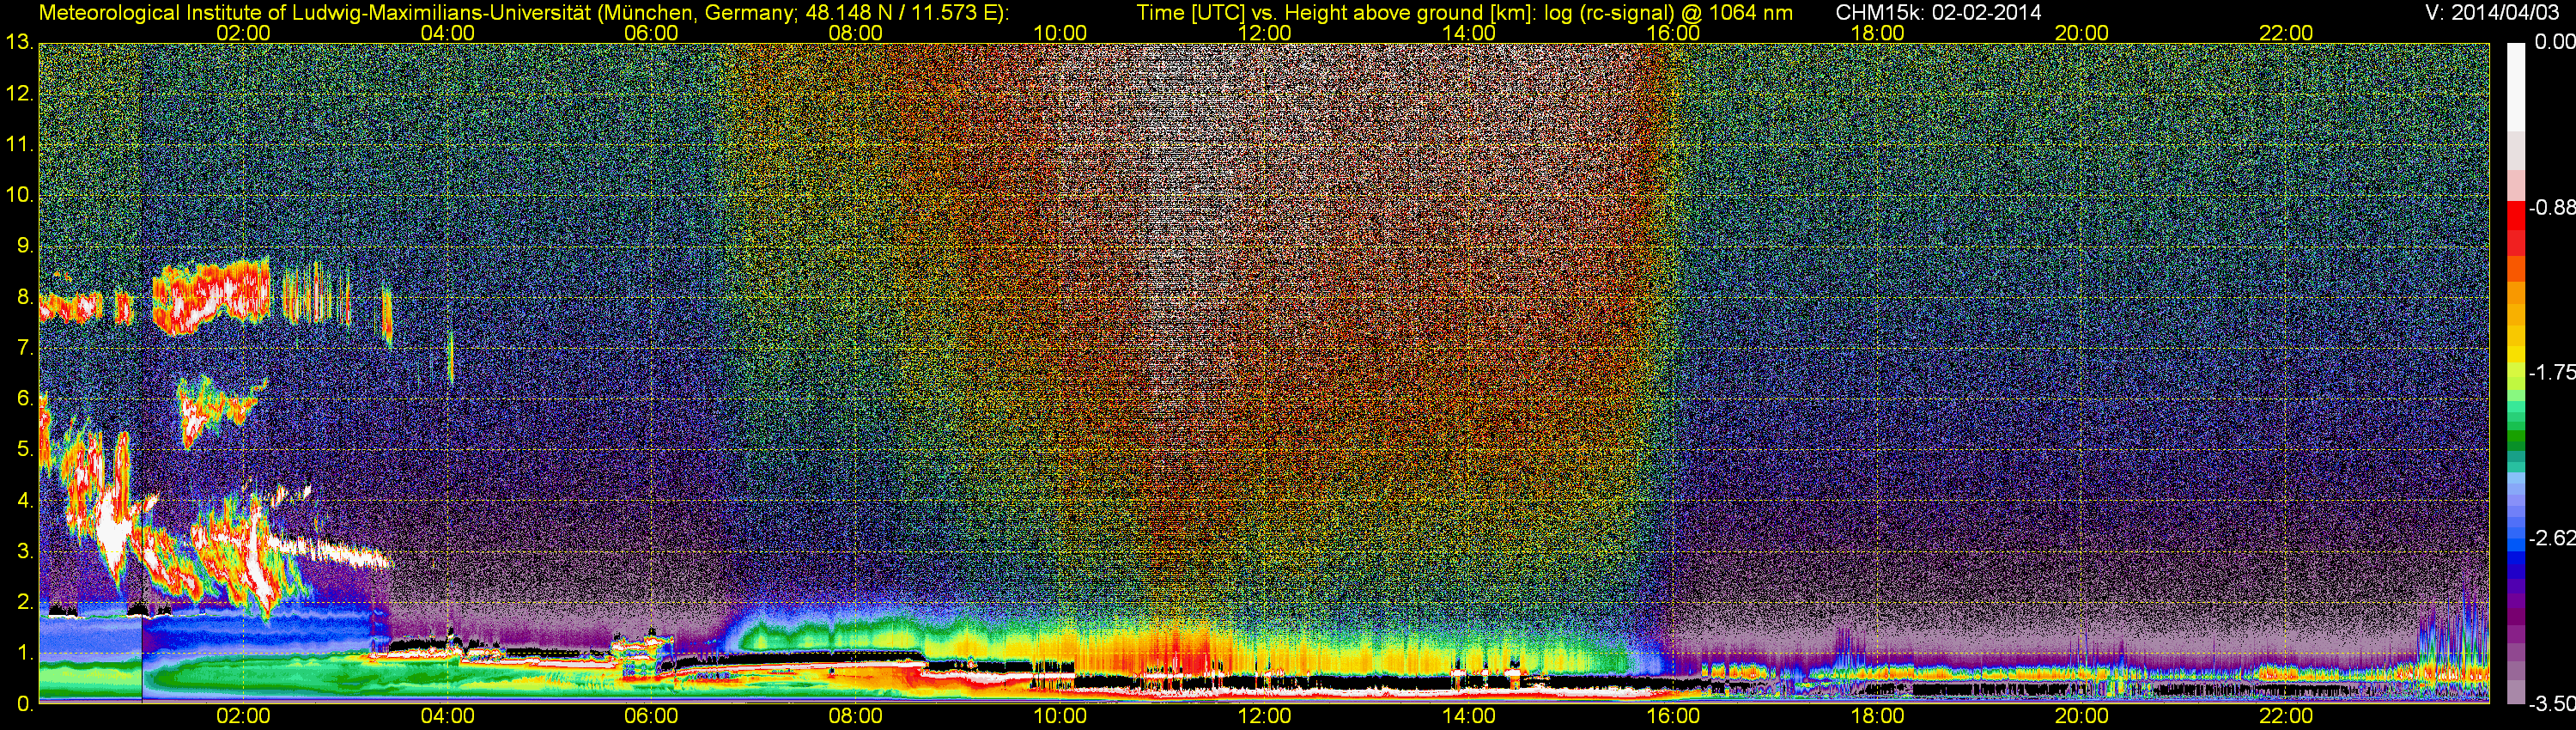Pick the dark blue segment of the color bar
This screenshot has width=2576, height=730.
[2515, 567]
